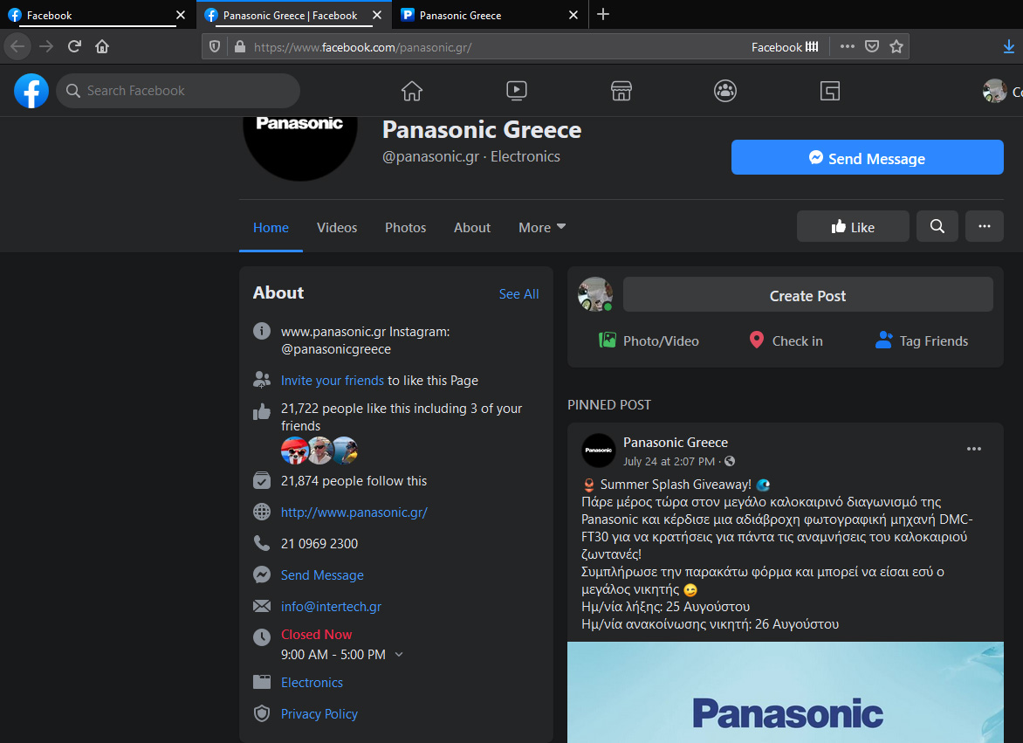Click the browser Back arrow
This screenshot has height=743, width=1023.
pos(17,46)
